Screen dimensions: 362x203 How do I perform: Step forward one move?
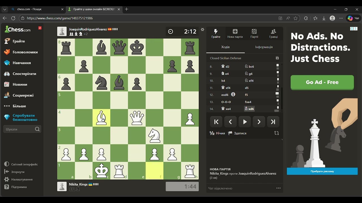(x=259, y=122)
